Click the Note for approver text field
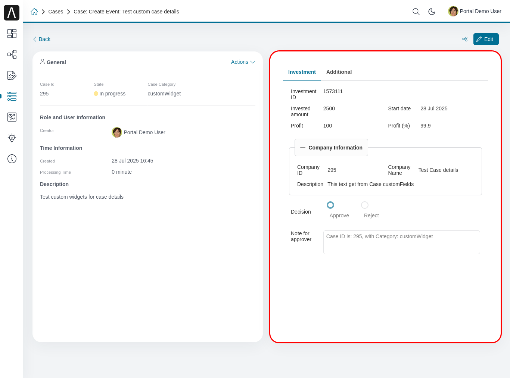Viewport: 510px width, 378px height. click(401, 242)
